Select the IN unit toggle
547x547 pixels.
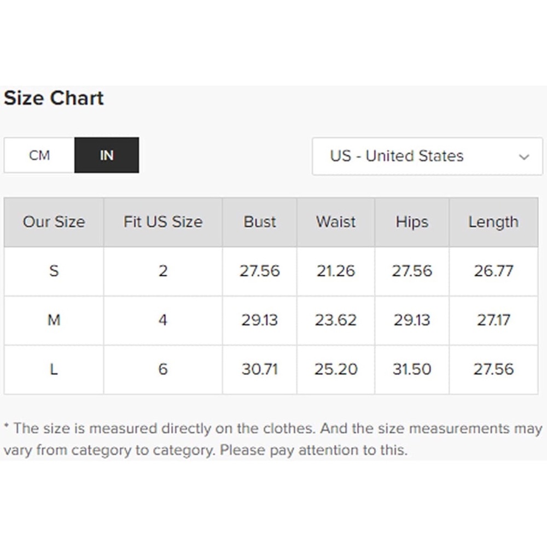[x=107, y=155]
